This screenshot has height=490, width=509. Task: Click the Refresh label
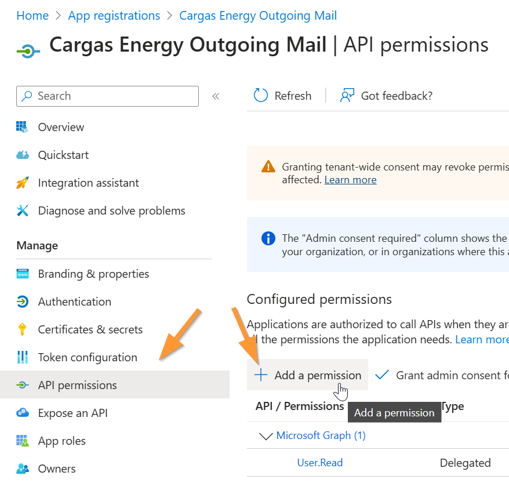click(x=293, y=96)
